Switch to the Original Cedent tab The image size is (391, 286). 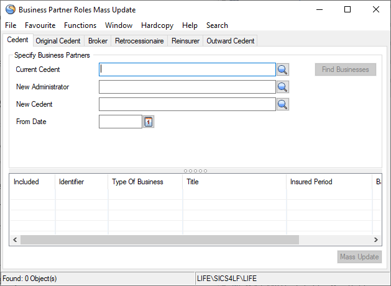[x=58, y=41]
